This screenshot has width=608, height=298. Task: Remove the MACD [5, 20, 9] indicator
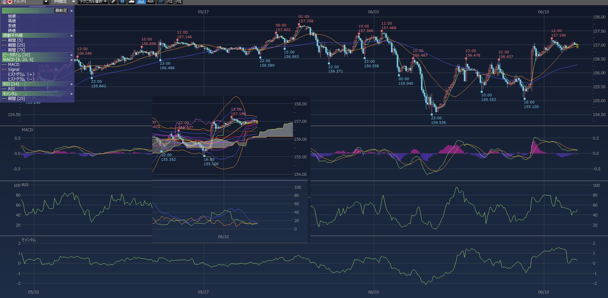click(x=71, y=60)
